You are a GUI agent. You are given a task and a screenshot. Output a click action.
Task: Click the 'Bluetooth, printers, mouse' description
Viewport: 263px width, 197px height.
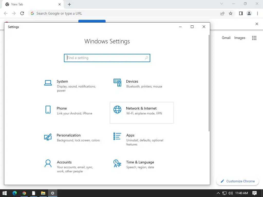coord(144,86)
